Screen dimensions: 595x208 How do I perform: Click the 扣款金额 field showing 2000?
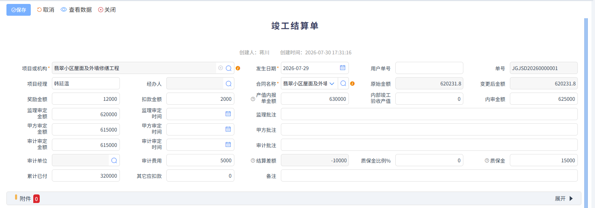pyautogui.click(x=200, y=99)
